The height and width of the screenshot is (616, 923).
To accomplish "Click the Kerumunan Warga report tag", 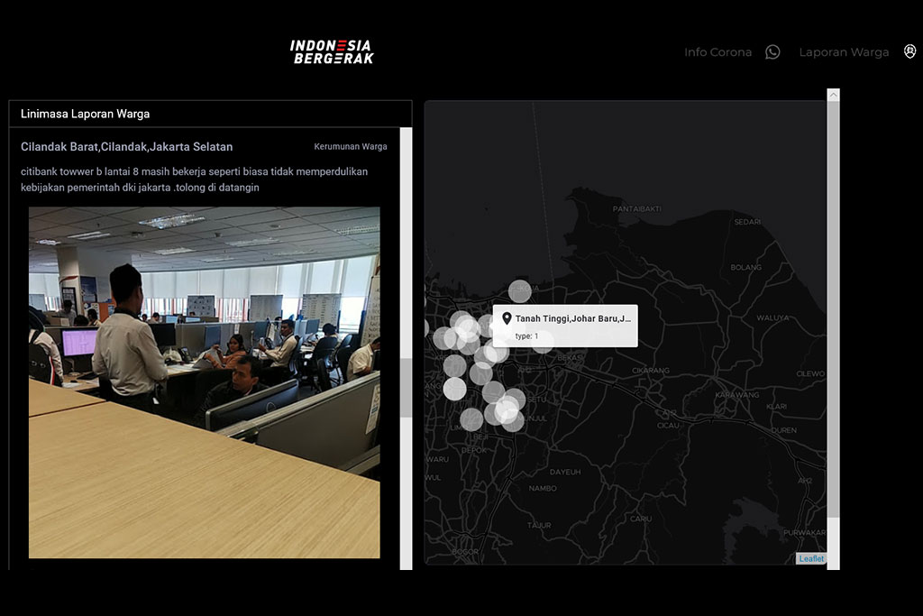I will 351,146.
